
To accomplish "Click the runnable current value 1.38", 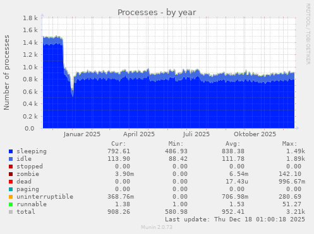I will (x=123, y=204).
